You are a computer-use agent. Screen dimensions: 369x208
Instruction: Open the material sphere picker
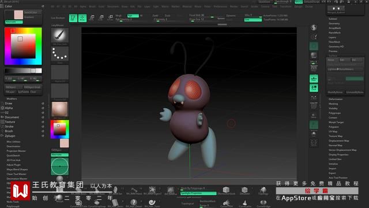tap(60, 109)
